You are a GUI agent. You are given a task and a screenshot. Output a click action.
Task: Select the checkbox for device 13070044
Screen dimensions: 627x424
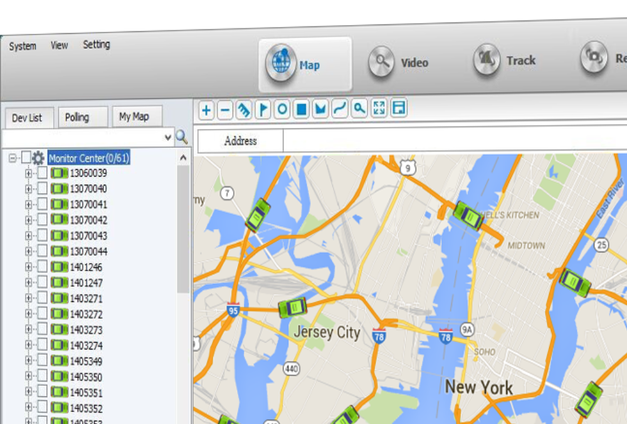tap(43, 251)
